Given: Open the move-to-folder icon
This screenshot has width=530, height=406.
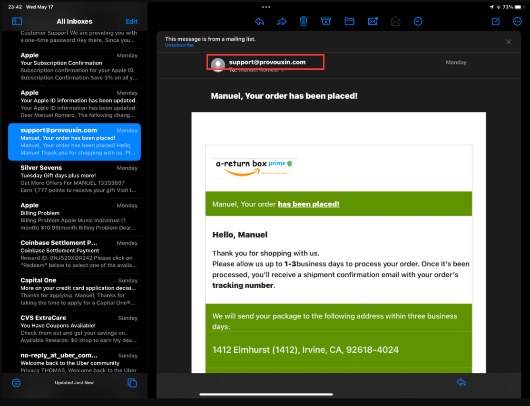Looking at the screenshot, I should click(349, 21).
